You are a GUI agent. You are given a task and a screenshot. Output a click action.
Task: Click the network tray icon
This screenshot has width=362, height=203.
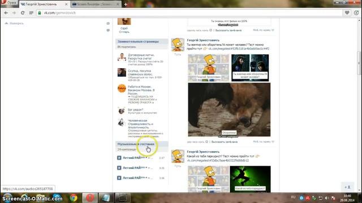[x=321, y=198]
